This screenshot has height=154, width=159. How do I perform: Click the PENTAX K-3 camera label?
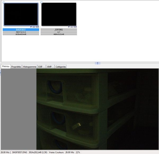[x=21, y=32]
